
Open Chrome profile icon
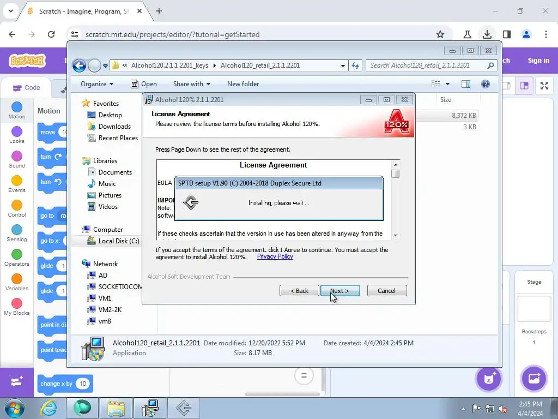click(x=526, y=34)
